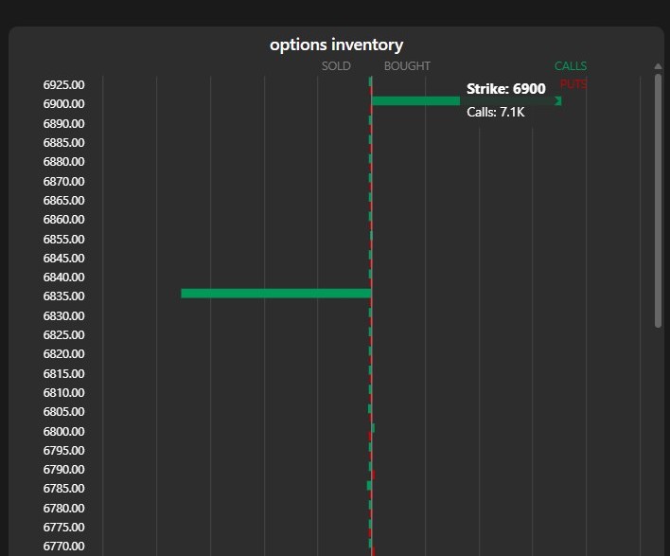The height and width of the screenshot is (556, 670).
Task: Click the 6865.00 strike label
Action: 64,201
